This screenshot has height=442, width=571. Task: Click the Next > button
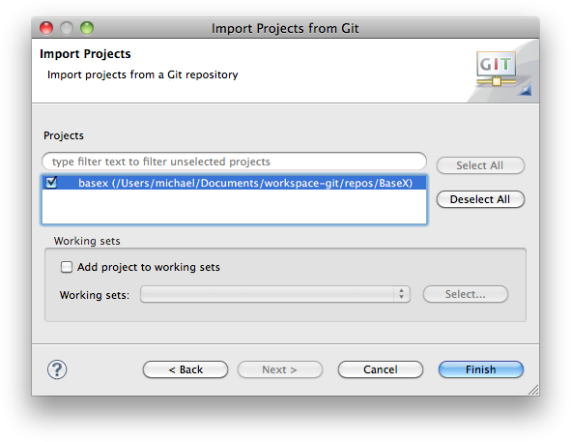[279, 369]
